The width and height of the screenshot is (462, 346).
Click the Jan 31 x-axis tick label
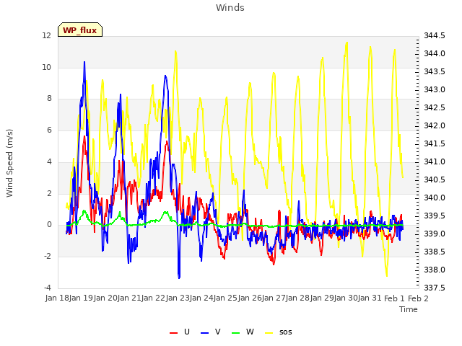(x=370, y=298)
